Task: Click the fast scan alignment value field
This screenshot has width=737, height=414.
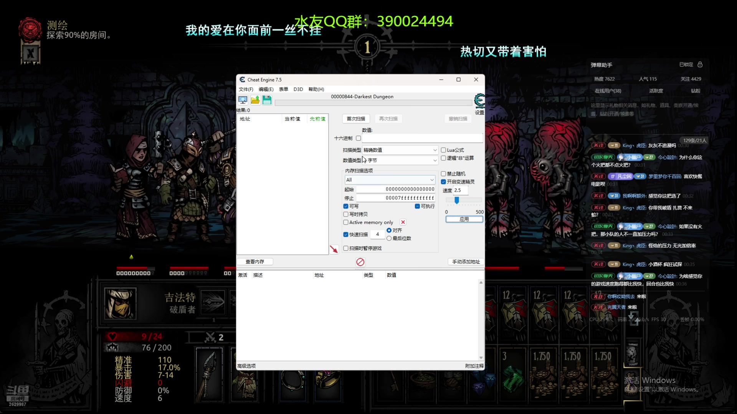Action: pyautogui.click(x=377, y=235)
